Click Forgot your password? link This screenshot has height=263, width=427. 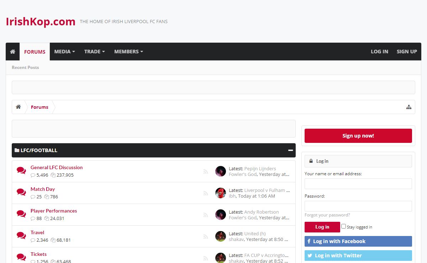(x=327, y=215)
